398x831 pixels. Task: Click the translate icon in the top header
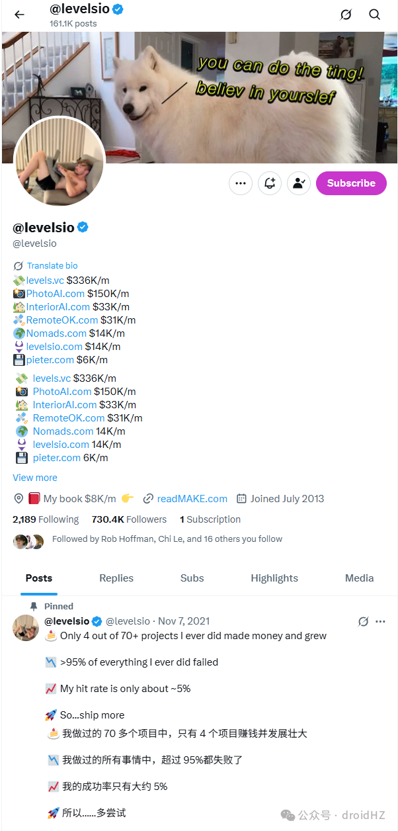346,15
